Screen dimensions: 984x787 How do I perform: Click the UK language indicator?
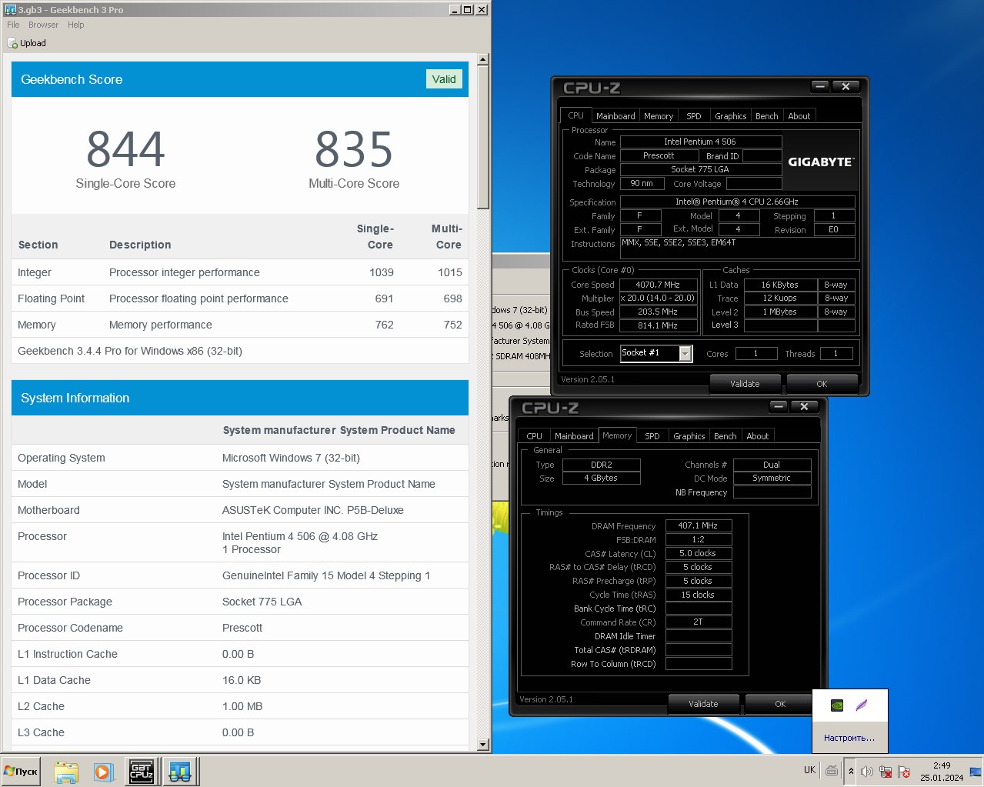809,769
